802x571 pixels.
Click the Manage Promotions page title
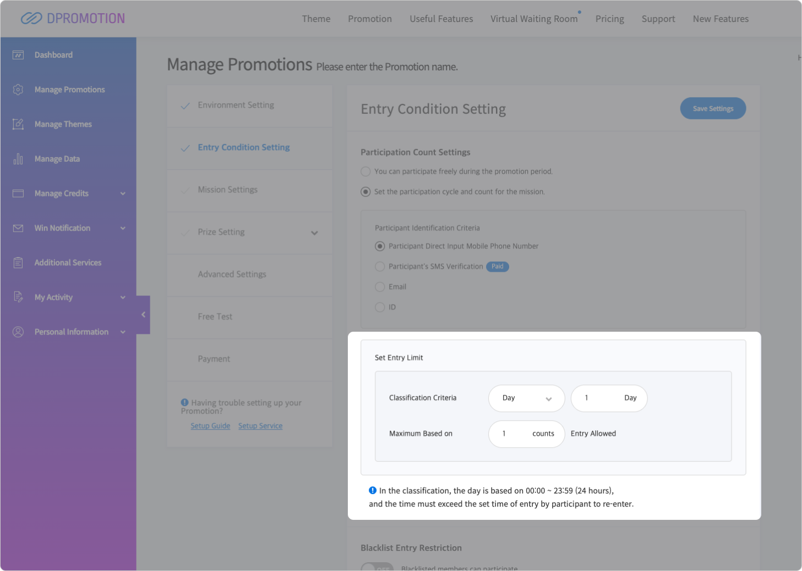(x=240, y=65)
